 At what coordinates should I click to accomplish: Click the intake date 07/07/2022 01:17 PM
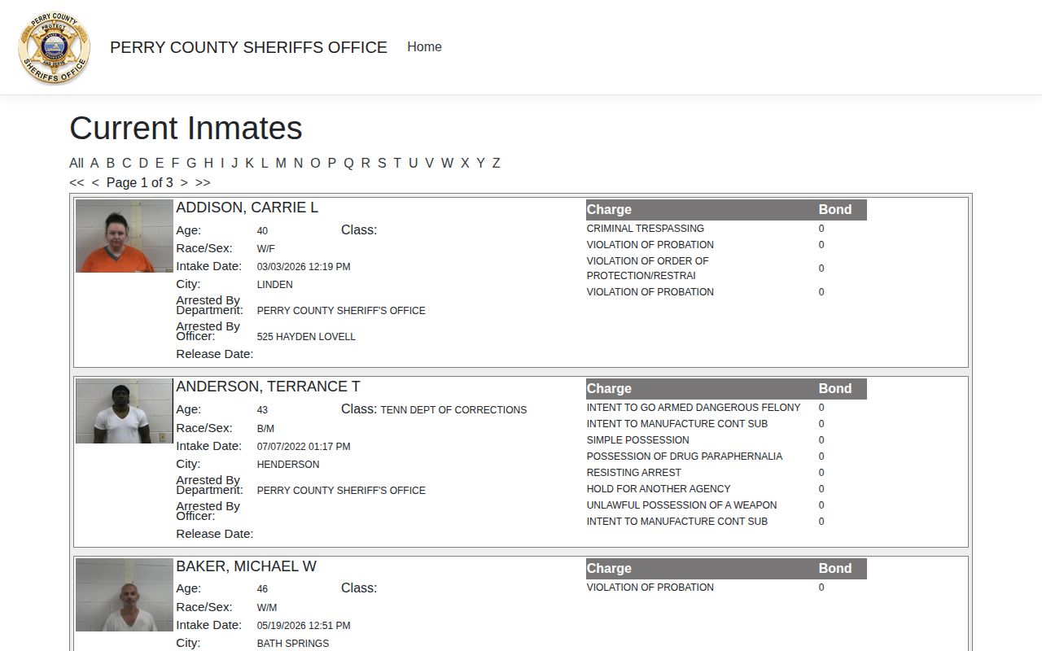[x=304, y=447]
